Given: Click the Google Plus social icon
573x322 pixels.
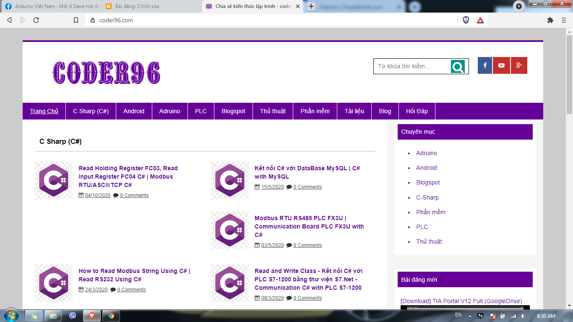Looking at the screenshot, I should [519, 65].
